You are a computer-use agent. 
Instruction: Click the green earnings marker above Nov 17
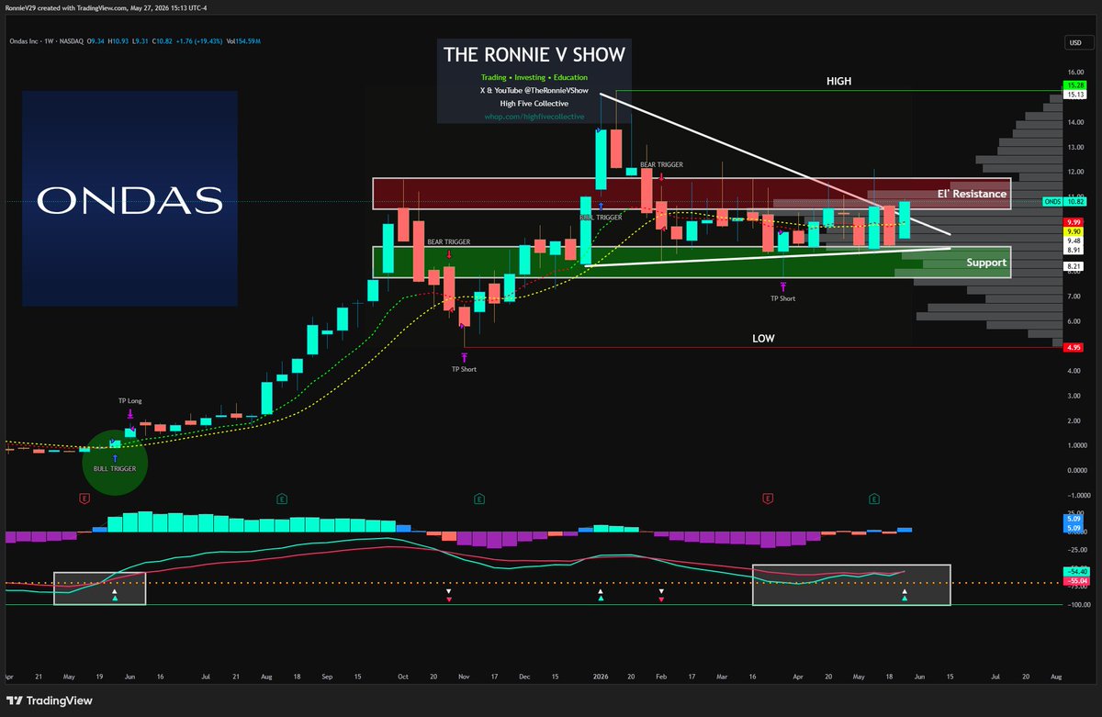(x=479, y=499)
